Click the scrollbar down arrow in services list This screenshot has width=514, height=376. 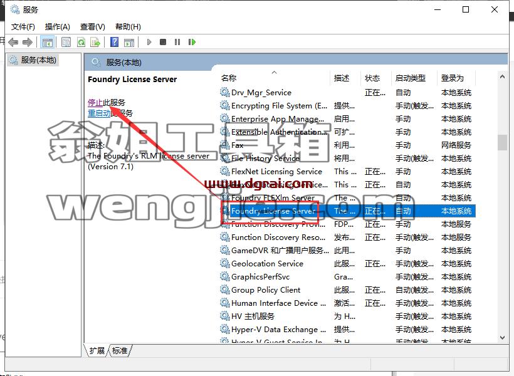pos(502,337)
